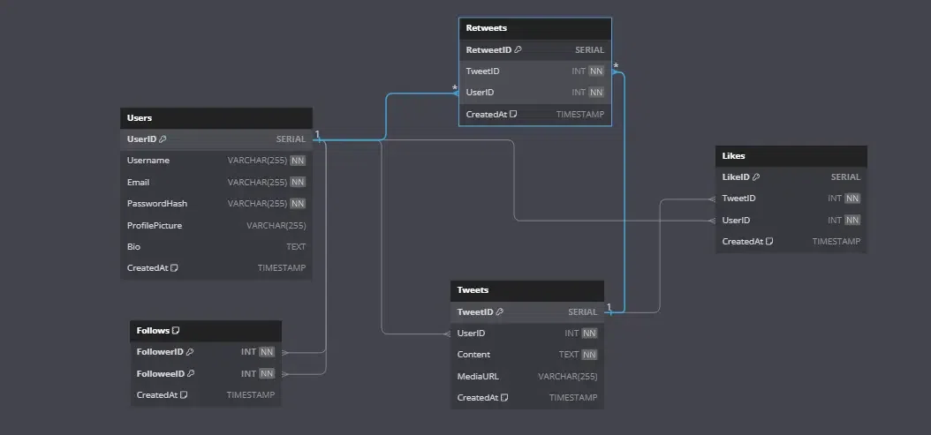Image resolution: width=931 pixels, height=435 pixels.
Task: Select the Likes table header
Action: click(791, 156)
